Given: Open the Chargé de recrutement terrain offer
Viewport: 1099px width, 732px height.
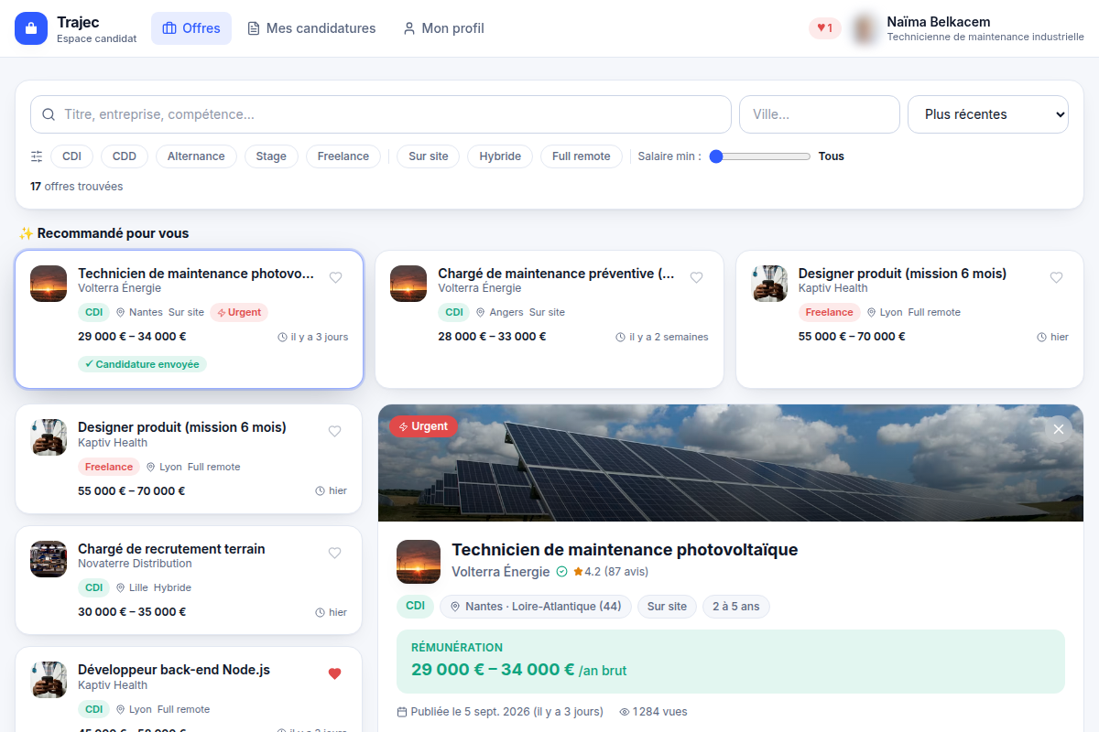Looking at the screenshot, I should tap(171, 549).
